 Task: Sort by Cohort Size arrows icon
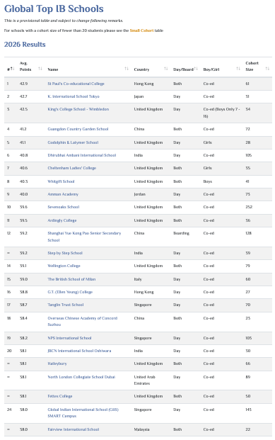(x=267, y=69)
